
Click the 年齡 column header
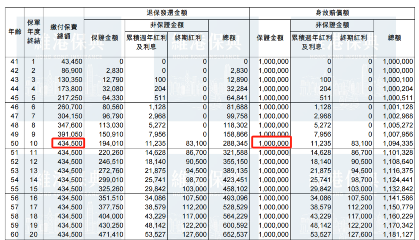click(15, 32)
